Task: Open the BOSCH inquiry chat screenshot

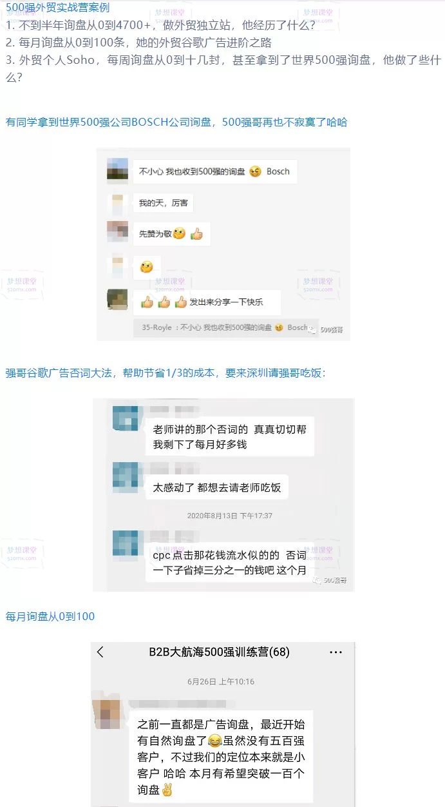Action: pyautogui.click(x=223, y=244)
